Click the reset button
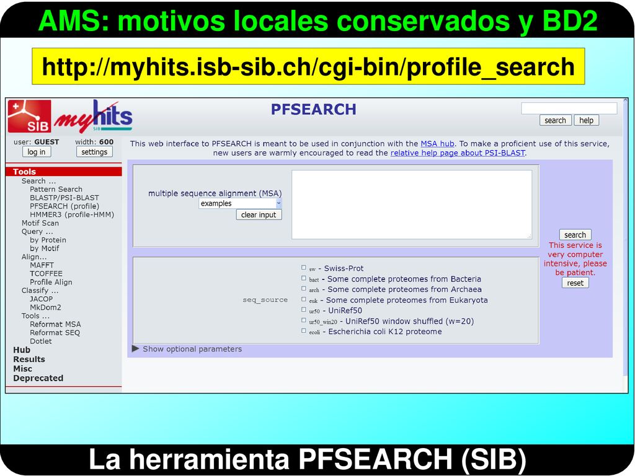 [575, 283]
